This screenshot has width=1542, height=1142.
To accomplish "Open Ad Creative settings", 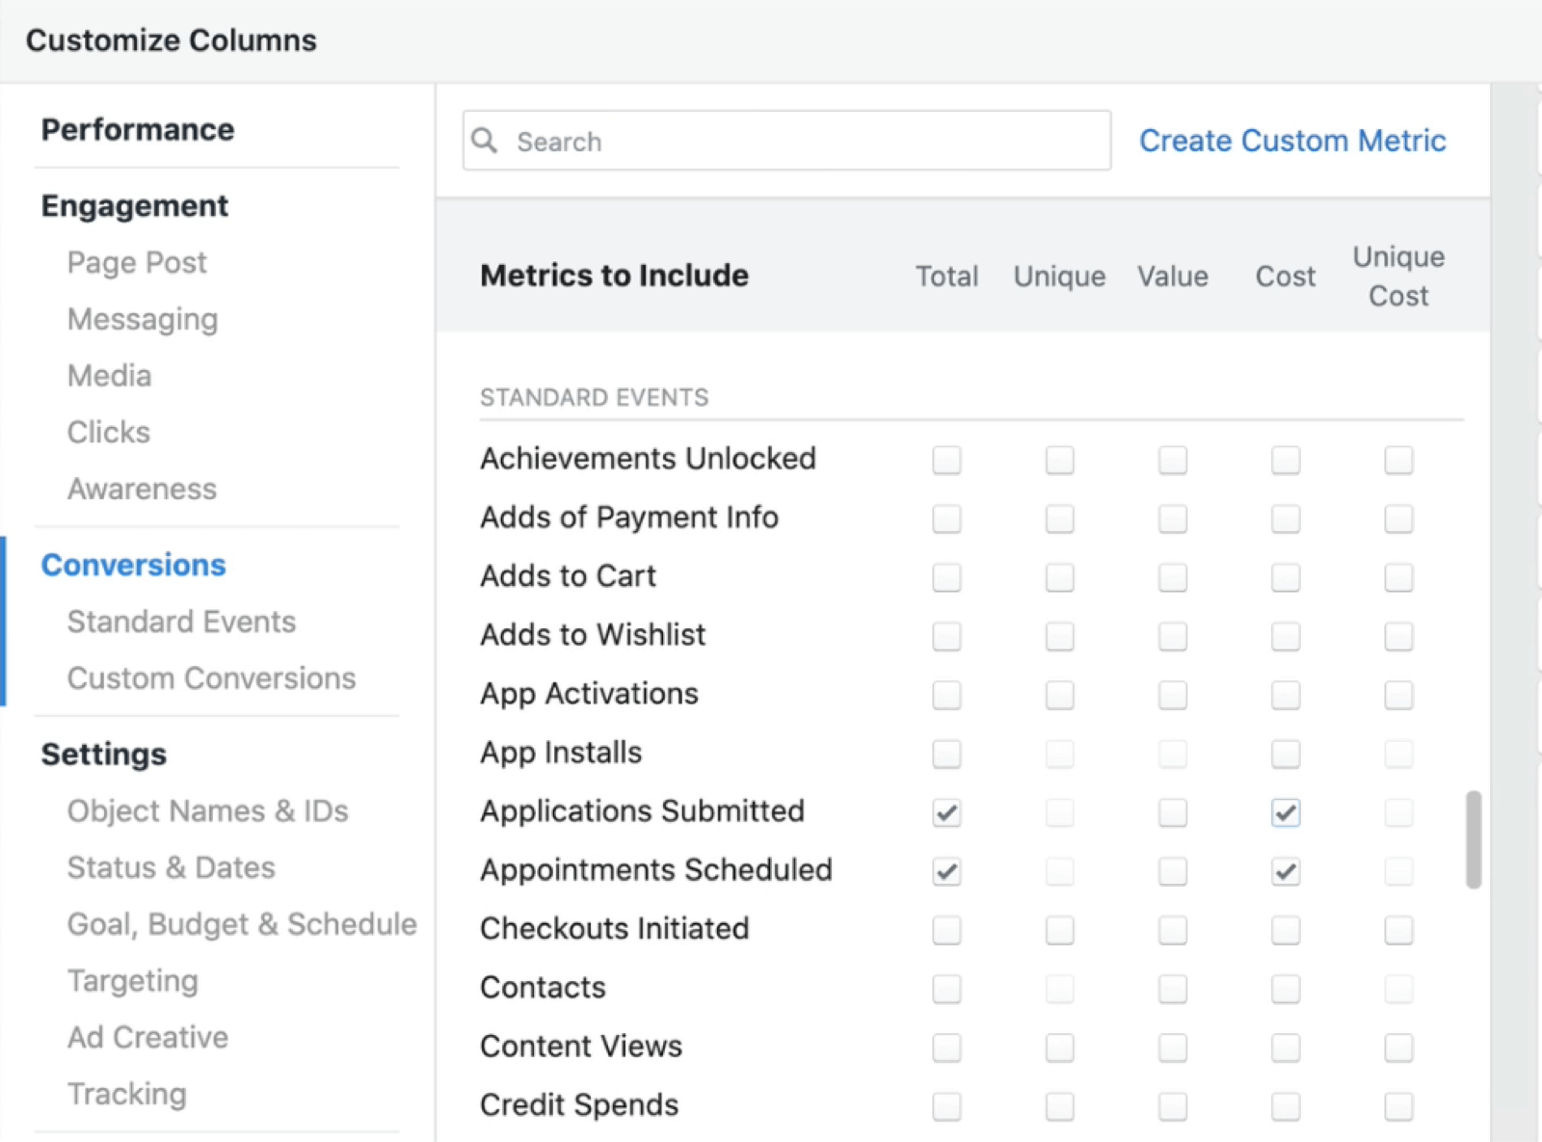I will pos(147,1037).
